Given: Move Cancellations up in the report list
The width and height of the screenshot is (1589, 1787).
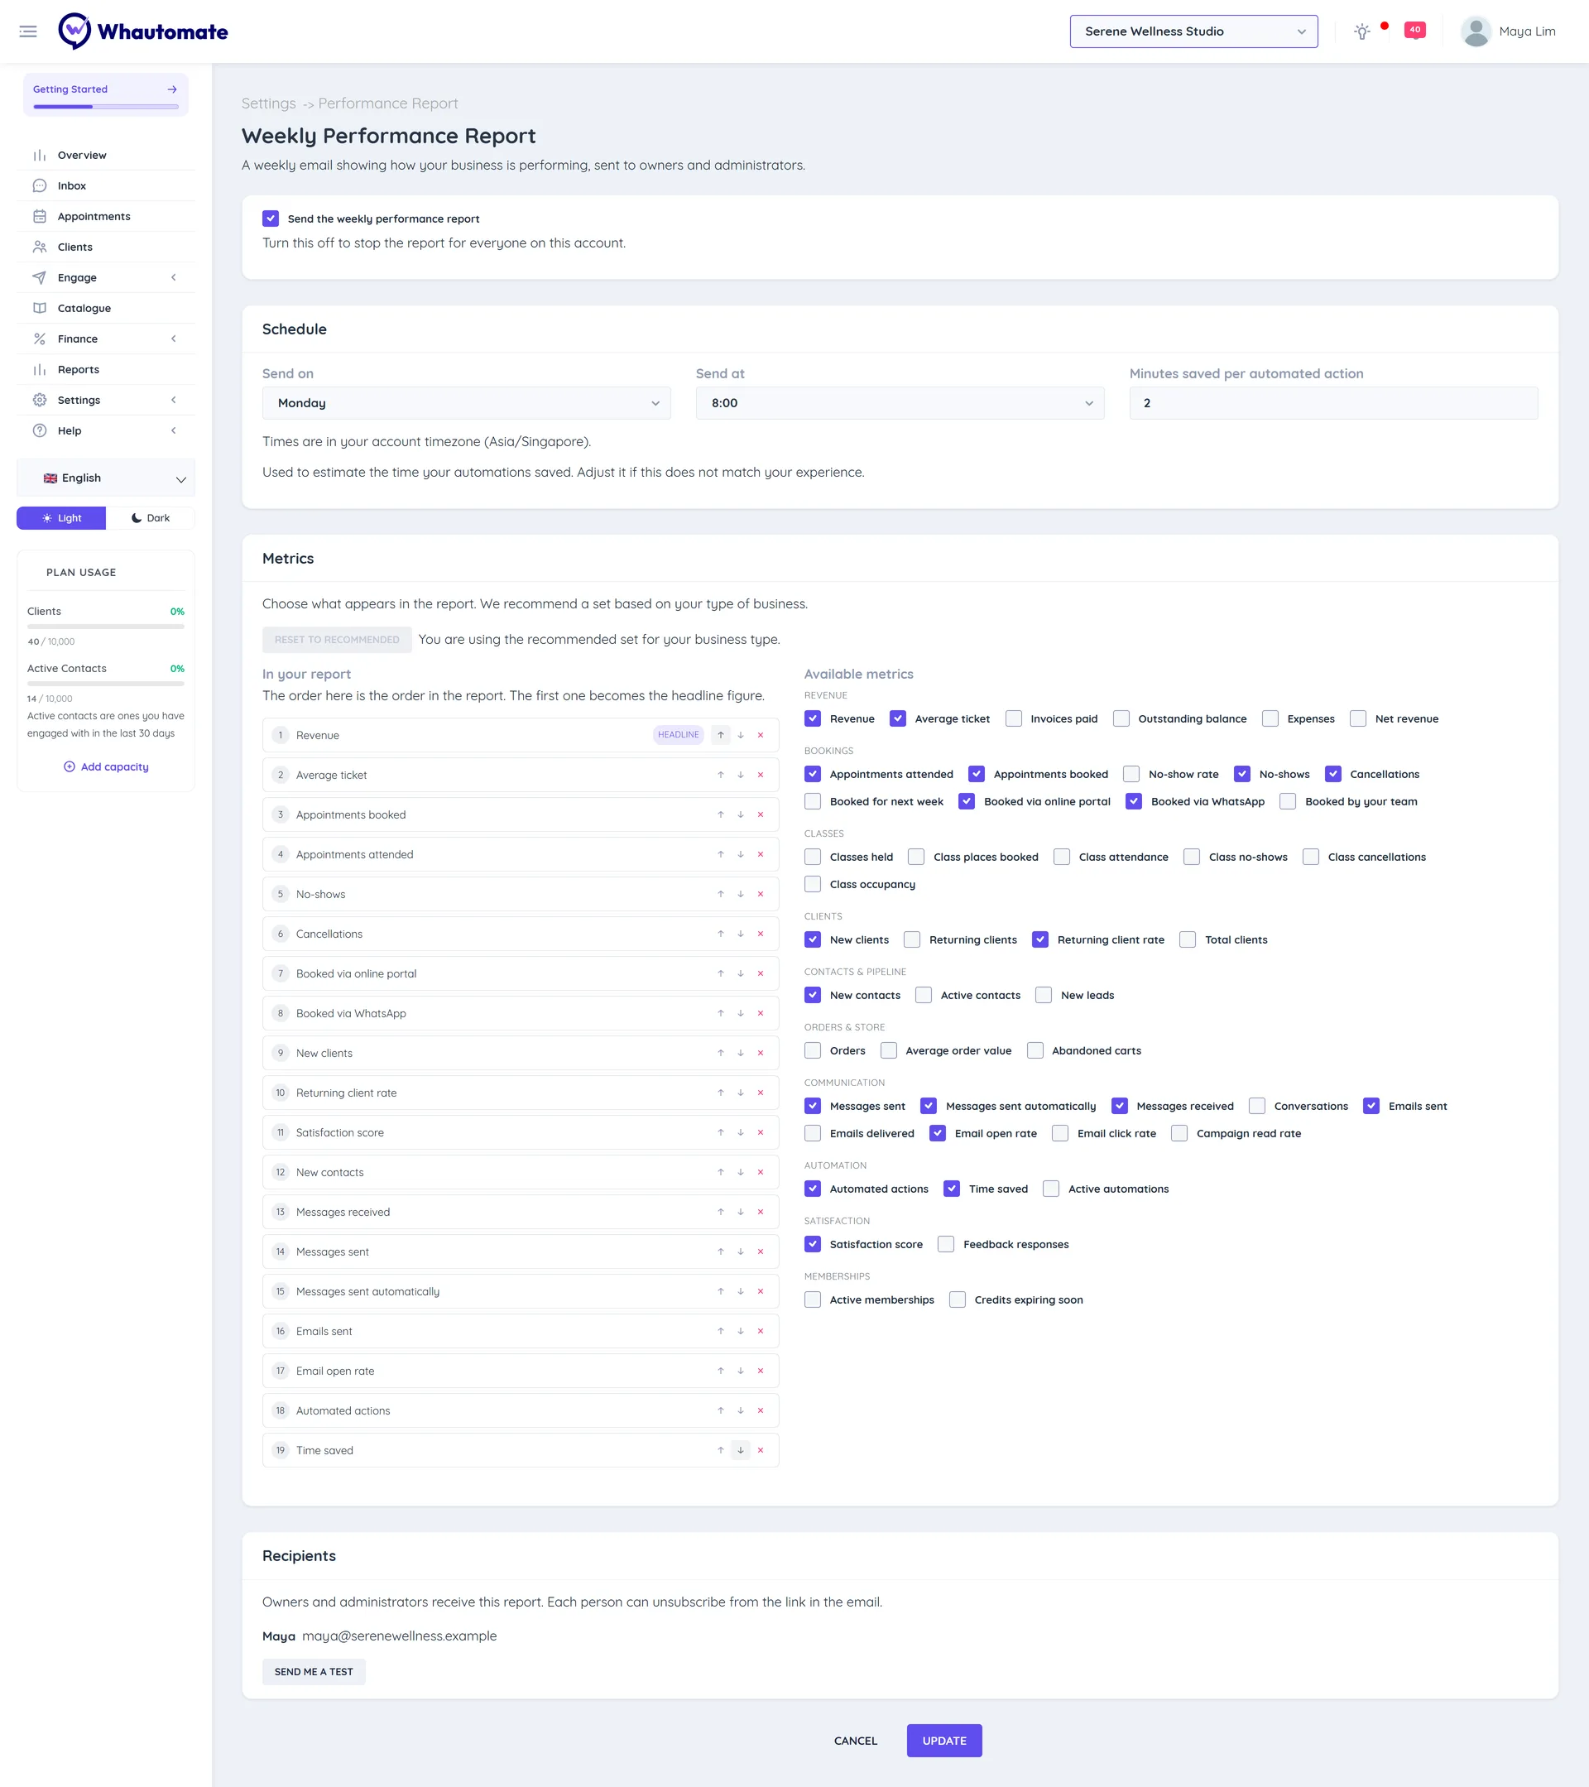Looking at the screenshot, I should [x=720, y=934].
